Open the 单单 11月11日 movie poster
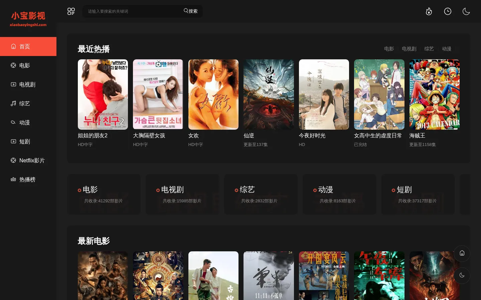Viewport: 481px width, 300px height. [269, 276]
